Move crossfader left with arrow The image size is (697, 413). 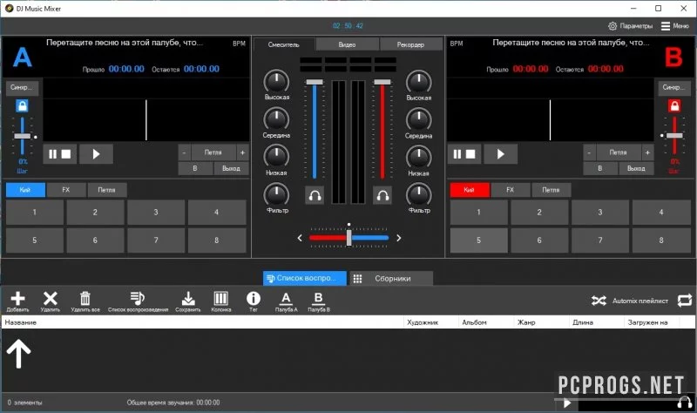pyautogui.click(x=300, y=238)
